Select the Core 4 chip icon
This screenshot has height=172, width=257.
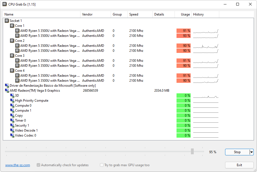[x=12, y=71]
